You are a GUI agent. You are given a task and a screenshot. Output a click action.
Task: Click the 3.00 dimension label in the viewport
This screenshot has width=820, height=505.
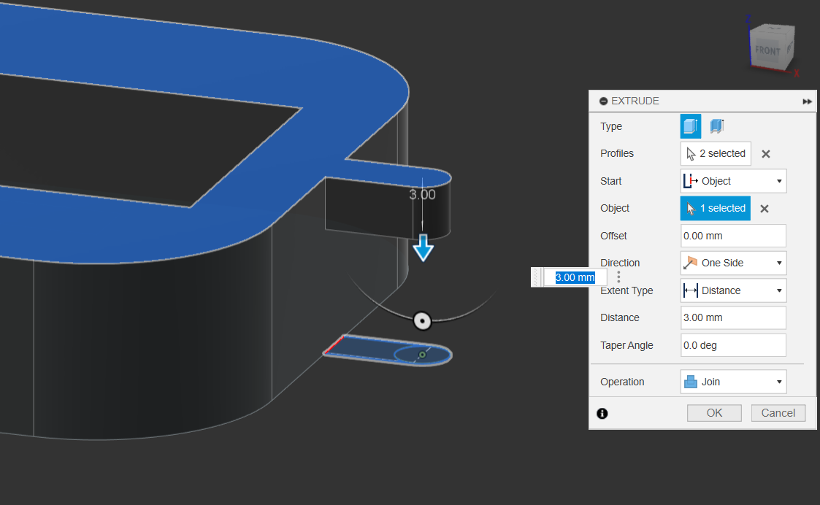click(422, 194)
